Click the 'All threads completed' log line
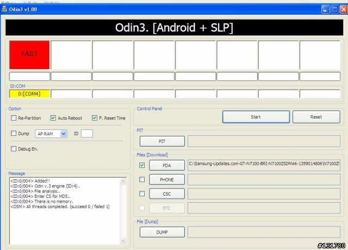 click(60, 207)
